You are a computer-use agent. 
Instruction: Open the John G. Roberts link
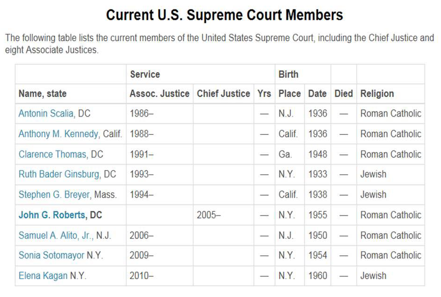[52, 215]
